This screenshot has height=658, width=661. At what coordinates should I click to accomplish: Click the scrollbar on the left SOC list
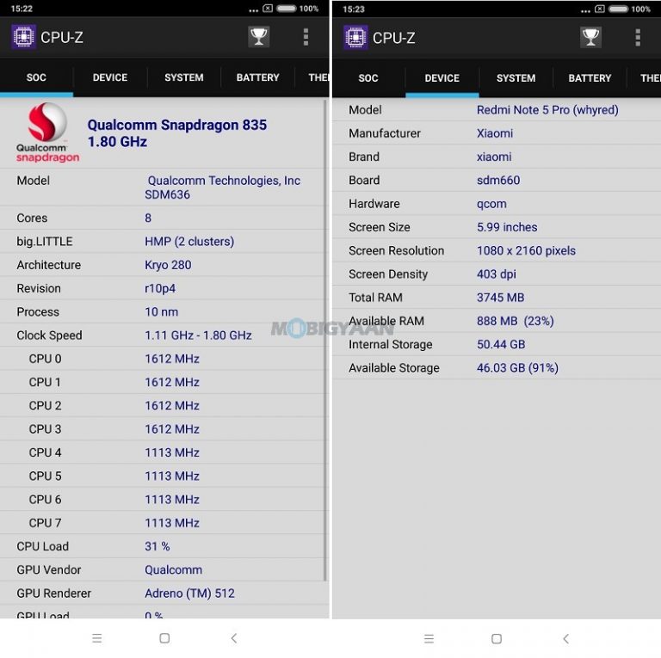click(324, 344)
